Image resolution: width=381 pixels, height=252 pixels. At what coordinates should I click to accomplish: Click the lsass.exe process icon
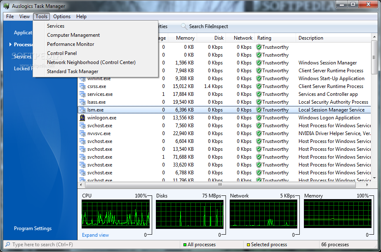click(x=82, y=102)
